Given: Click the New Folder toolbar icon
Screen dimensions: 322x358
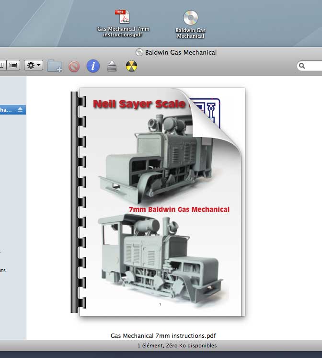Looking at the screenshot, I should click(x=55, y=66).
